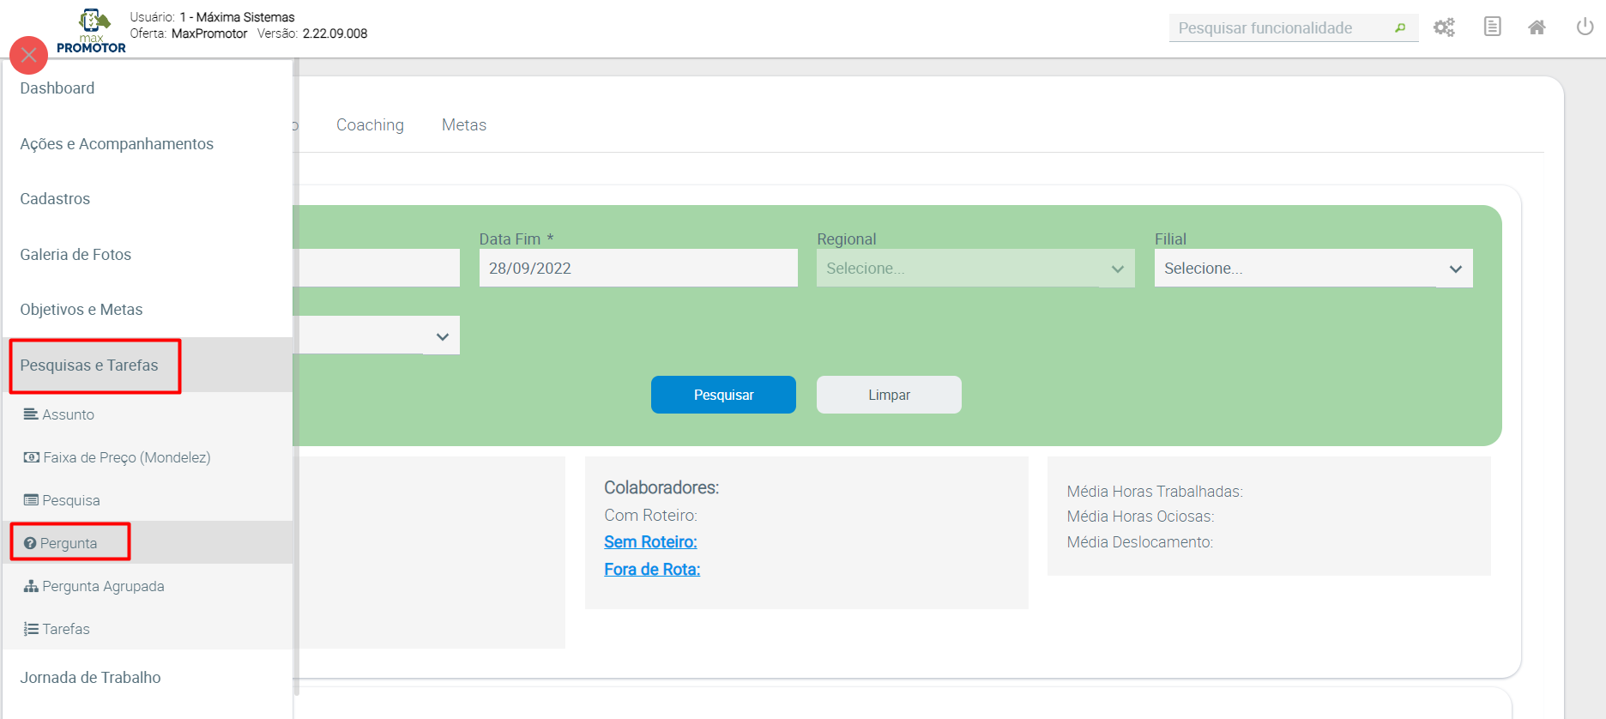Screen dimensions: 1606x719
Task: Collapse the Pesquisas e Tarefas menu
Action: [89, 366]
